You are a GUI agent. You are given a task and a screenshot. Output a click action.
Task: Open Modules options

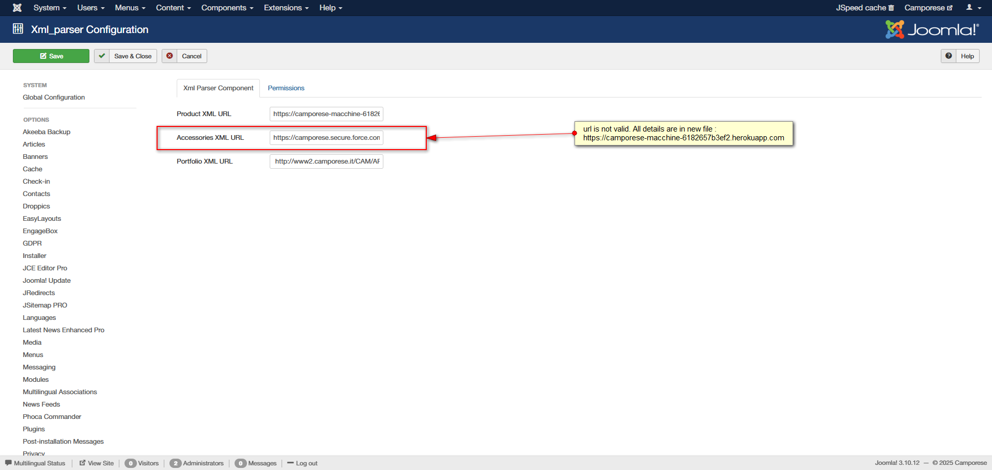(36, 380)
